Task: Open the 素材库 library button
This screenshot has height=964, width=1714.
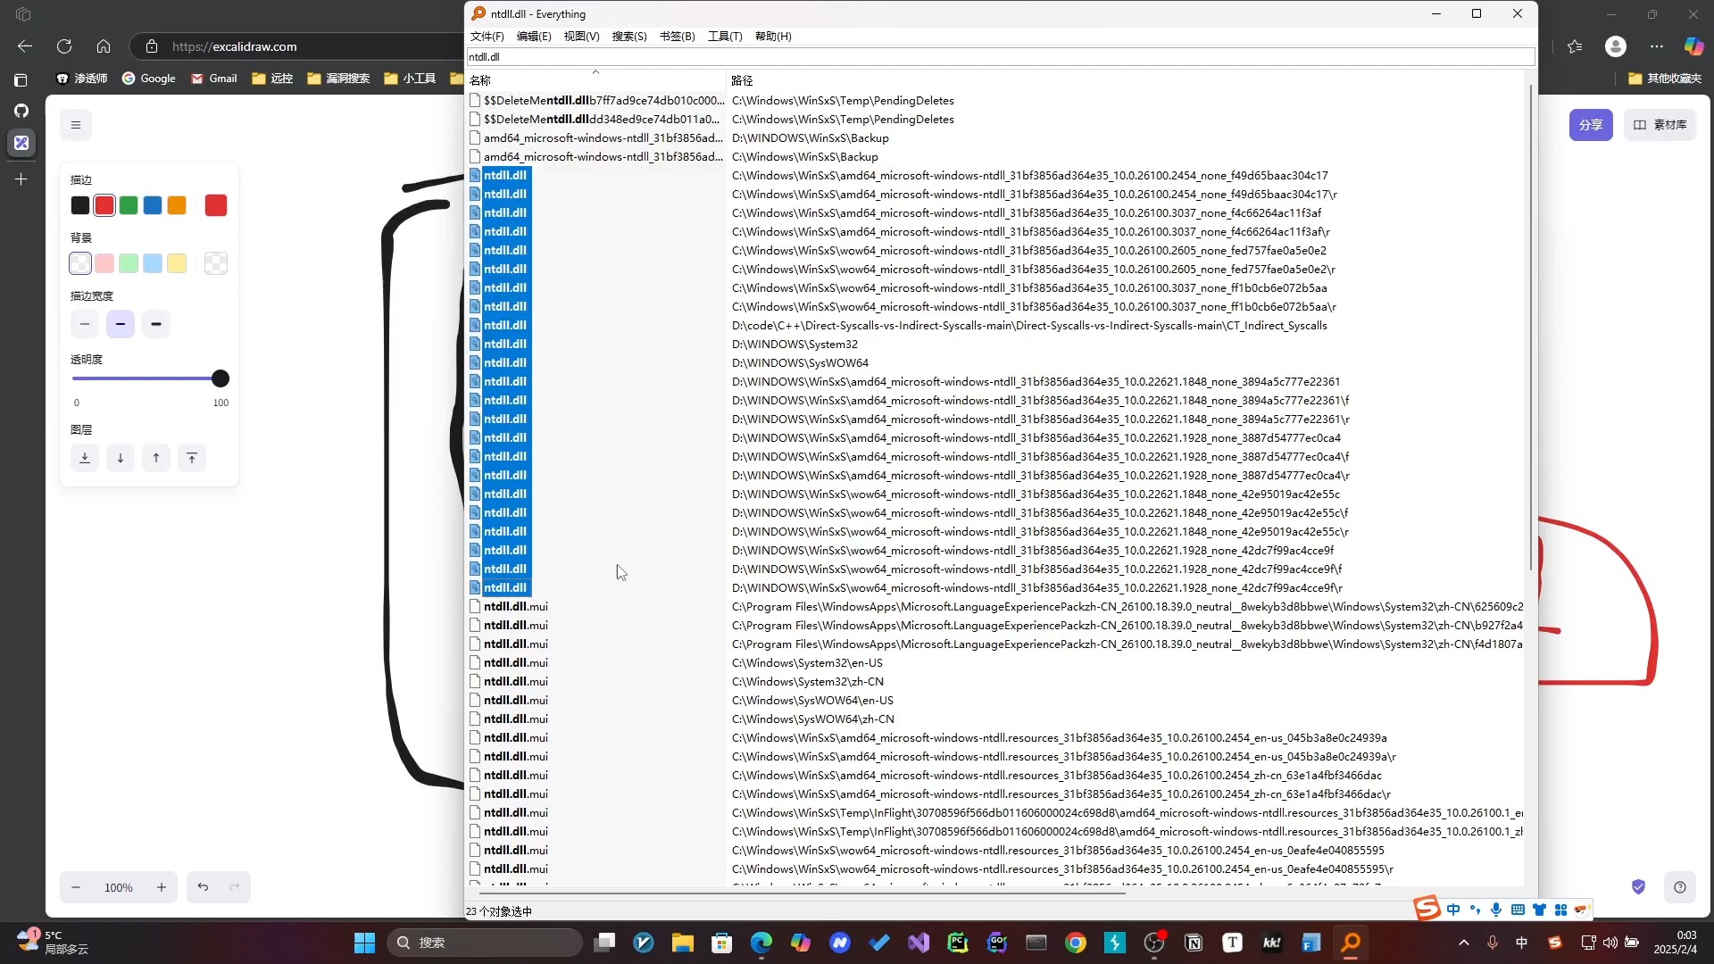Action: pos(1660,125)
